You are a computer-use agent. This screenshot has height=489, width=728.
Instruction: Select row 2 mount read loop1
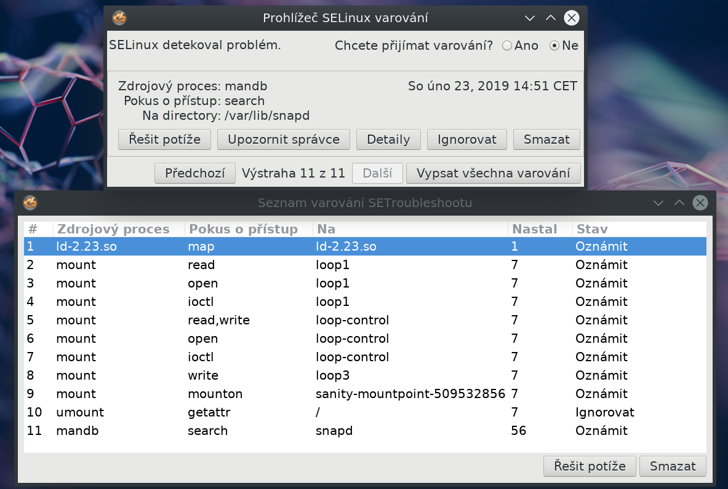pos(365,265)
